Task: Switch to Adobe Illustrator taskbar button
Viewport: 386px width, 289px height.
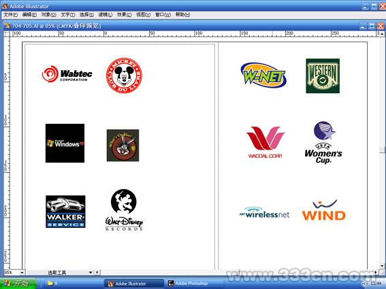Action: click(x=134, y=284)
